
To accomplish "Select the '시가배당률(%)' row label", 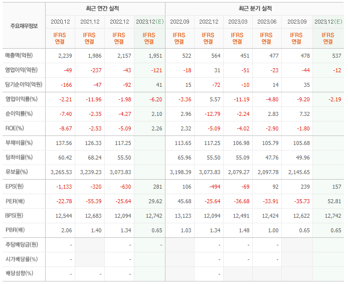I will pyautogui.click(x=21, y=259).
